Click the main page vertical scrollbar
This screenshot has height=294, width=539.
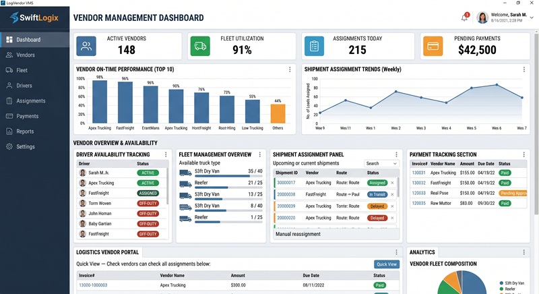tap(536, 124)
